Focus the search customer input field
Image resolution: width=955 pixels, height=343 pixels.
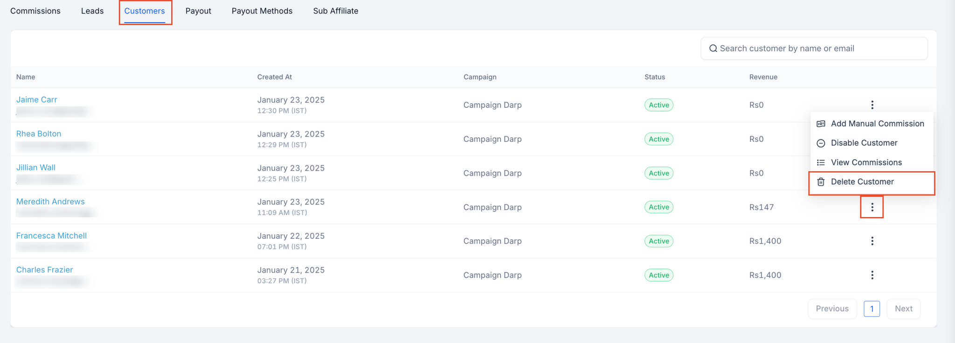coord(814,49)
